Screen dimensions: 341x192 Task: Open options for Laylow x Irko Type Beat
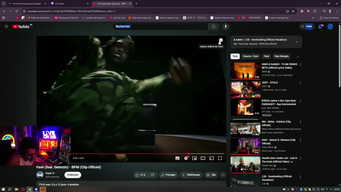tap(301, 101)
